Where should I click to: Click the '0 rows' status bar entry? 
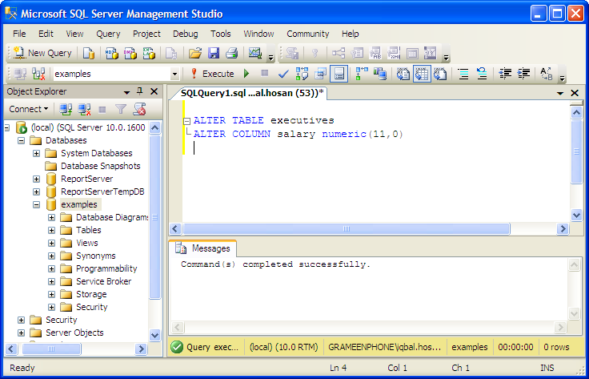point(556,347)
